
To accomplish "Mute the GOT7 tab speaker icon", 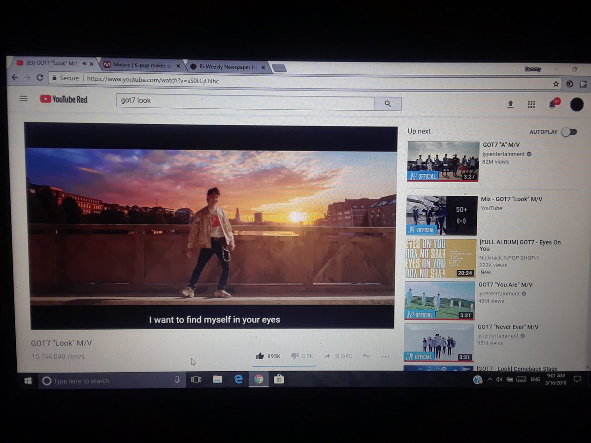I will [x=84, y=63].
